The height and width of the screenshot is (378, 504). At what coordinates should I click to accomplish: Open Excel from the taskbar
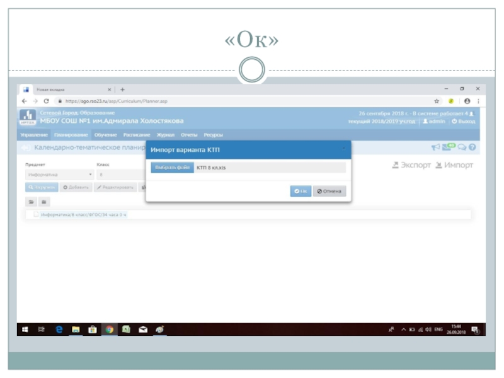126,329
